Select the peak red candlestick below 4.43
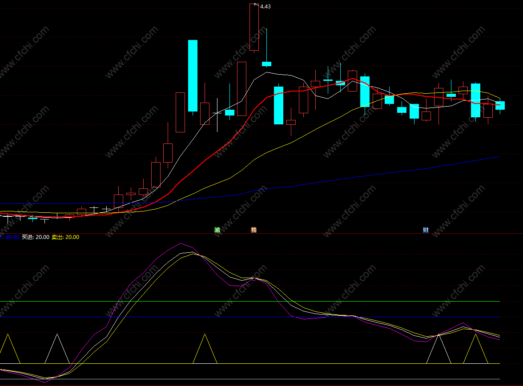Screen dimensions: 523x386 coord(254,27)
